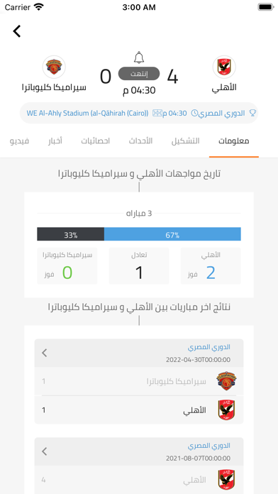The height and width of the screenshot is (494, 278).
Task: Open Ceramica Cleopatra logo in header
Action: pos(54,67)
